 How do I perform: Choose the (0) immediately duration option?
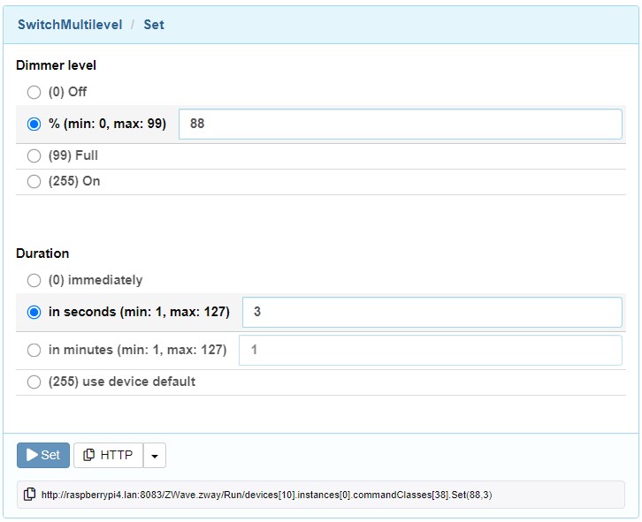(x=34, y=280)
